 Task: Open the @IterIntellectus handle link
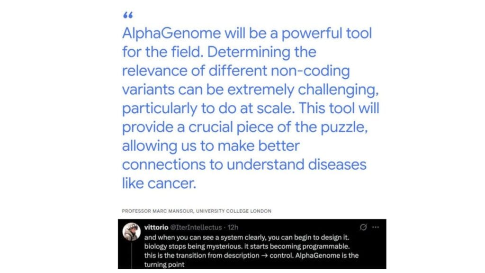[196, 227]
